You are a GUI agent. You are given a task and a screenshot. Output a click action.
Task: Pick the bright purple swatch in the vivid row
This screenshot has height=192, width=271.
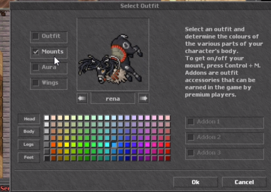[x=141, y=145]
